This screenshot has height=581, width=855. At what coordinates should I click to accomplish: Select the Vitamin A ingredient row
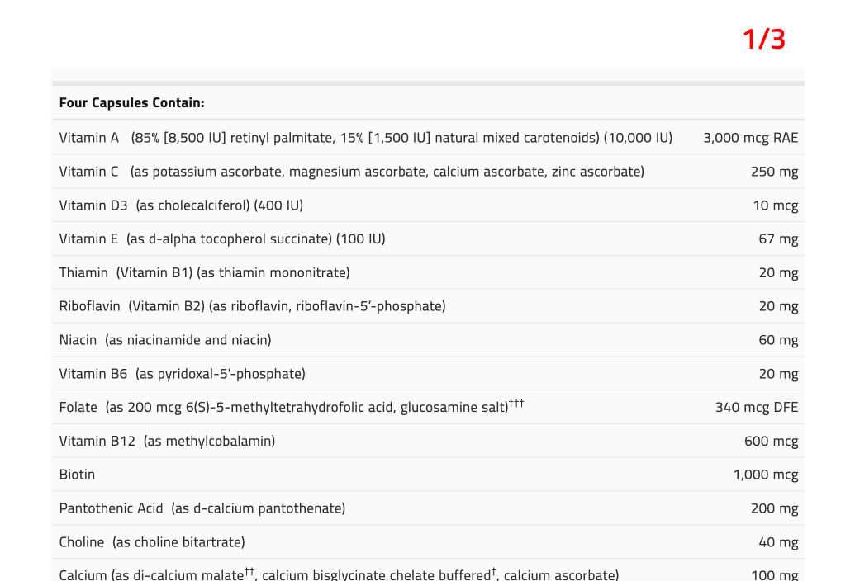(428, 138)
